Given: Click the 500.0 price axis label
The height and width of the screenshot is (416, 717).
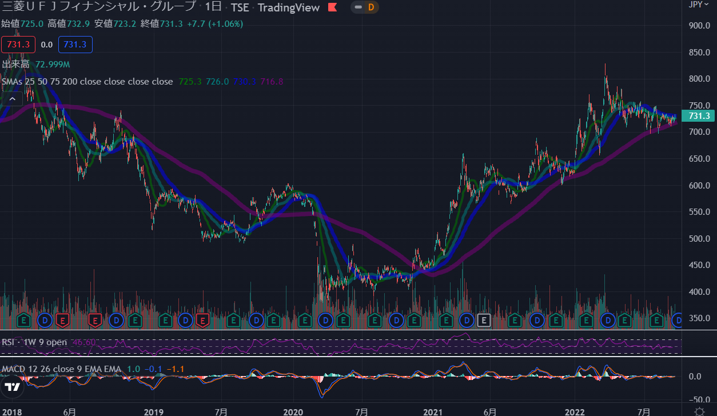Looking at the screenshot, I should pyautogui.click(x=699, y=238).
